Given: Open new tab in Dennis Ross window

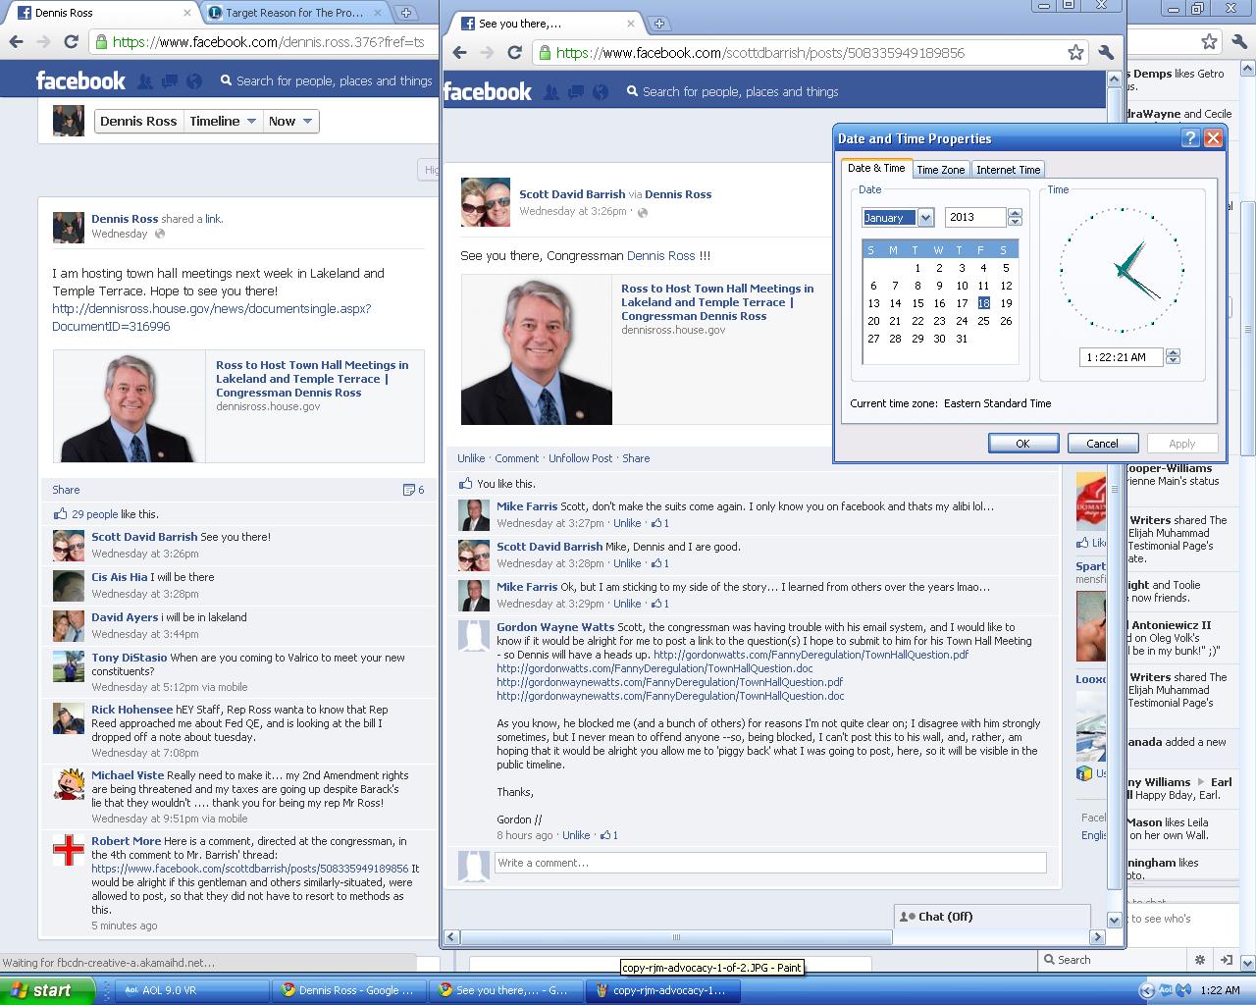Looking at the screenshot, I should point(405,13).
